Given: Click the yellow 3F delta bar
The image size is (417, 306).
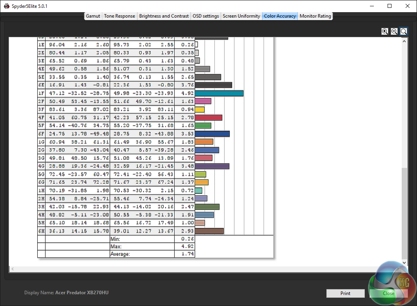Looking at the screenshot, I should tap(200, 109).
